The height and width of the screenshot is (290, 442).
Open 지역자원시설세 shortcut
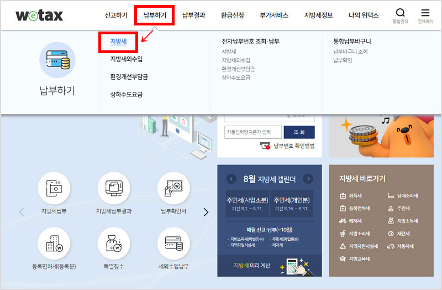[x=359, y=246]
